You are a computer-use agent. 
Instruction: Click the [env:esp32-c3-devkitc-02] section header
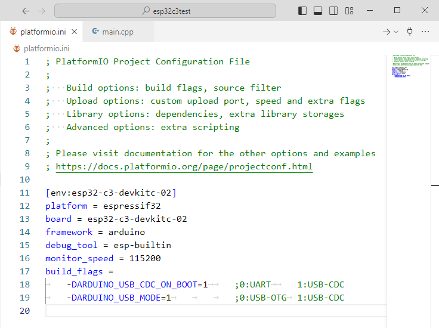click(x=111, y=193)
